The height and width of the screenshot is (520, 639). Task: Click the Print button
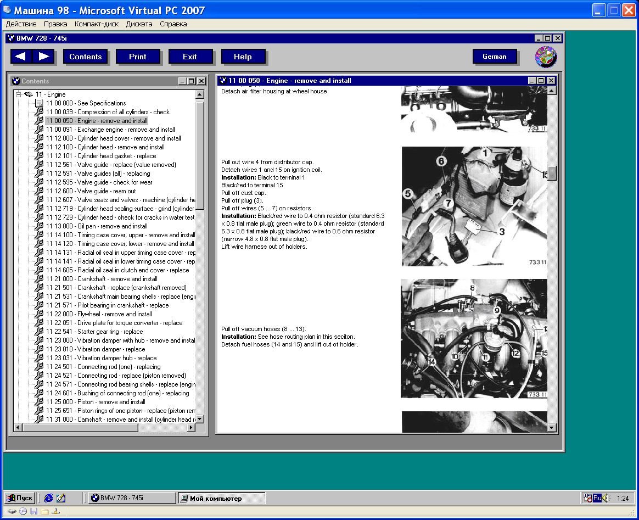137,57
